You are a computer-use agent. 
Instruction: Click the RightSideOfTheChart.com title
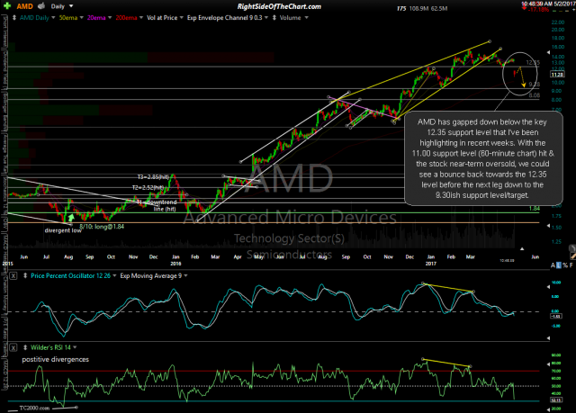coord(279,6)
